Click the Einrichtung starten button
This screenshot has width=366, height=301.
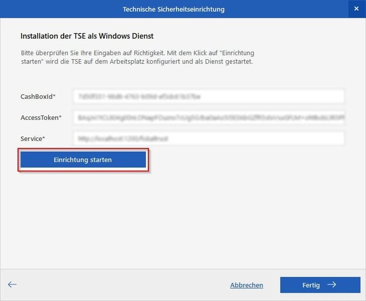(83, 160)
